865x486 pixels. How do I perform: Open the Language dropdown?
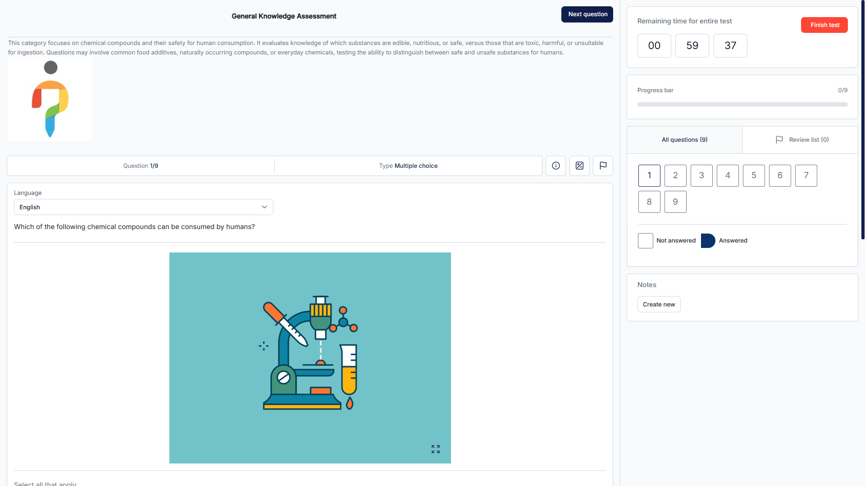click(143, 207)
